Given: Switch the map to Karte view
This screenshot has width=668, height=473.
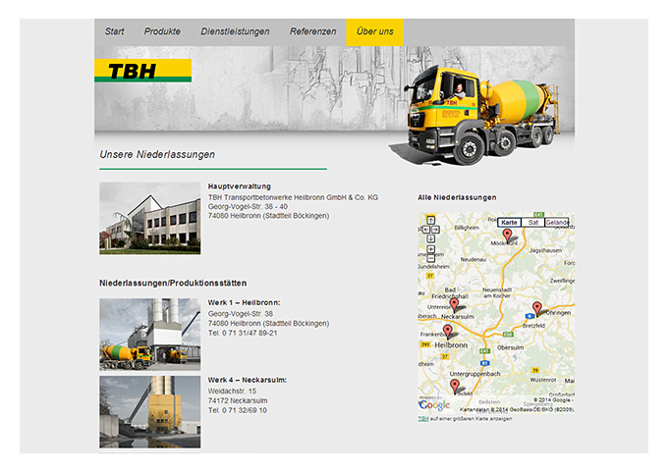Looking at the screenshot, I should 509,222.
